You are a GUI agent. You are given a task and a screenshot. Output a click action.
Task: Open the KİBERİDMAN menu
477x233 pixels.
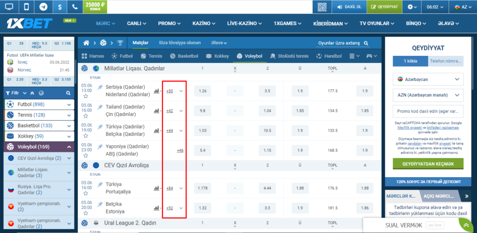[x=331, y=23]
